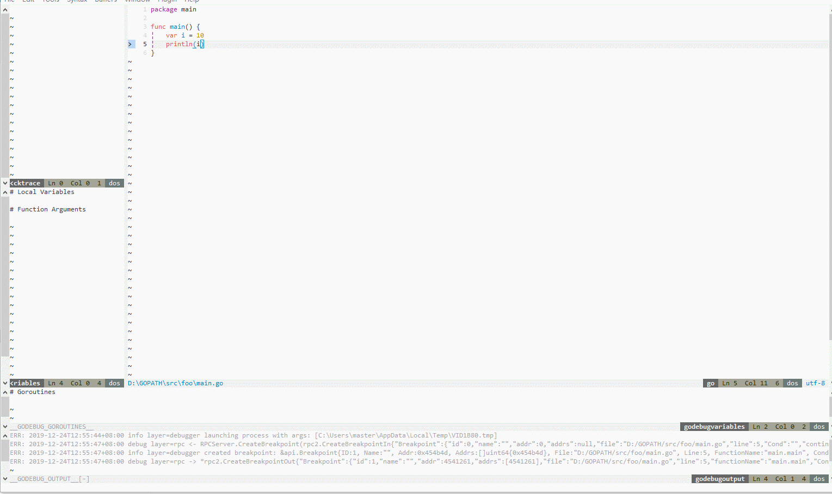The image size is (832, 494).
Task: Click the 'var i = 10' line
Action: [x=185, y=35]
